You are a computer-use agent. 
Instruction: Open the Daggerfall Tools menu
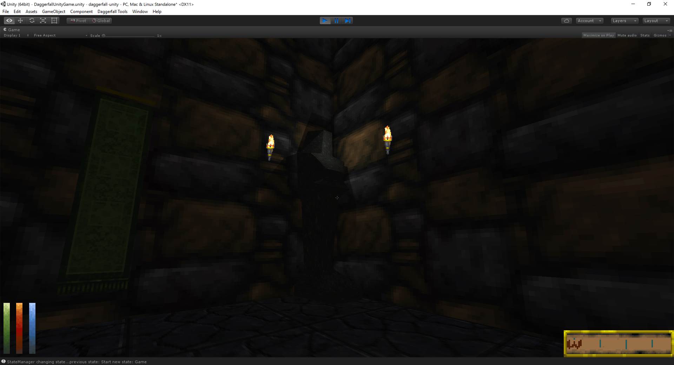coord(112,12)
